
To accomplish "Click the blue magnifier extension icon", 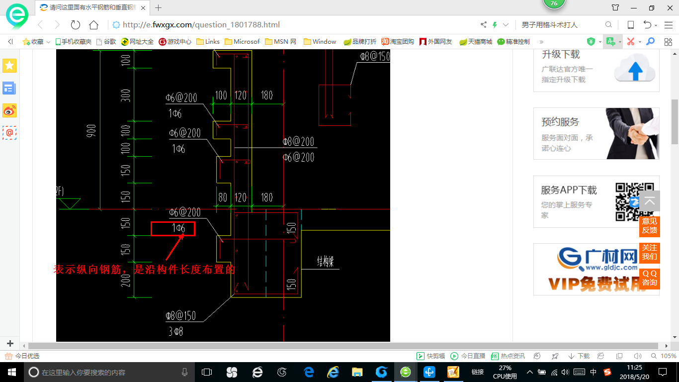I will point(650,42).
